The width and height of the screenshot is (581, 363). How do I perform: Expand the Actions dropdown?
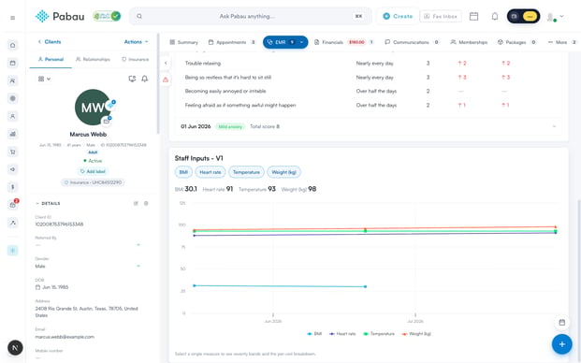point(136,42)
